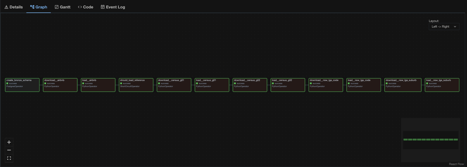467x167 pixels.
Task: Select the Graph tab
Action: click(x=39, y=7)
